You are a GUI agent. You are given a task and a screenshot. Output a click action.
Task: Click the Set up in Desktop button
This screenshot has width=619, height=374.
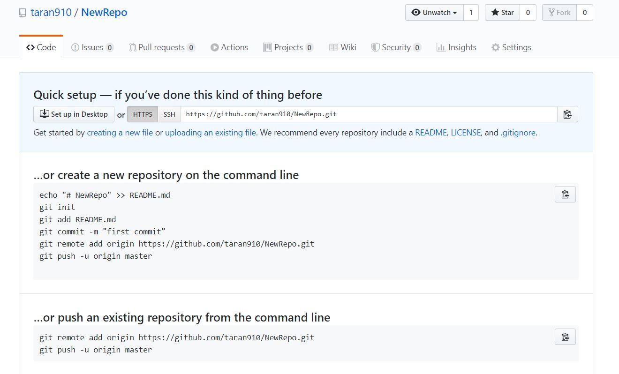(x=74, y=114)
